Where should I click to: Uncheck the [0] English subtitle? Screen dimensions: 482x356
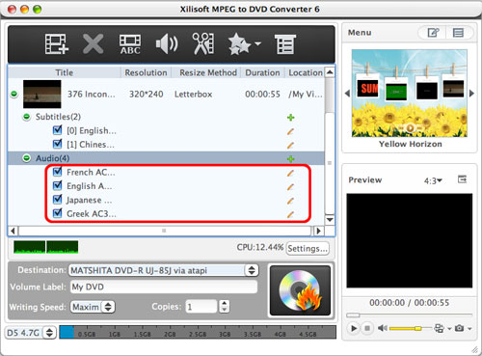(x=58, y=130)
